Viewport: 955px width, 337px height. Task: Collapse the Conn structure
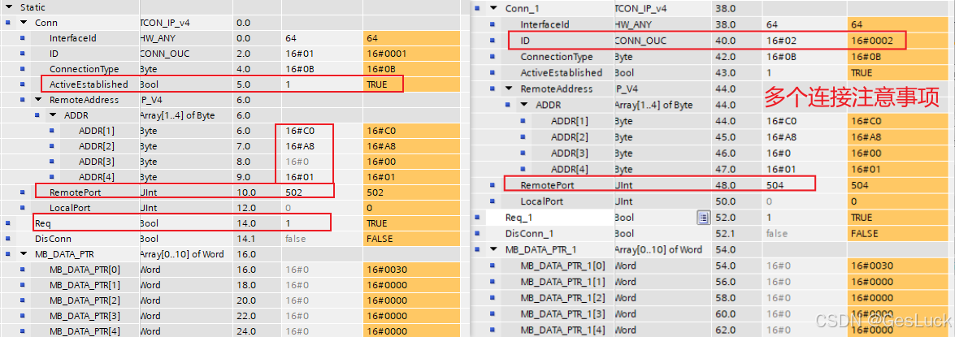[x=23, y=22]
